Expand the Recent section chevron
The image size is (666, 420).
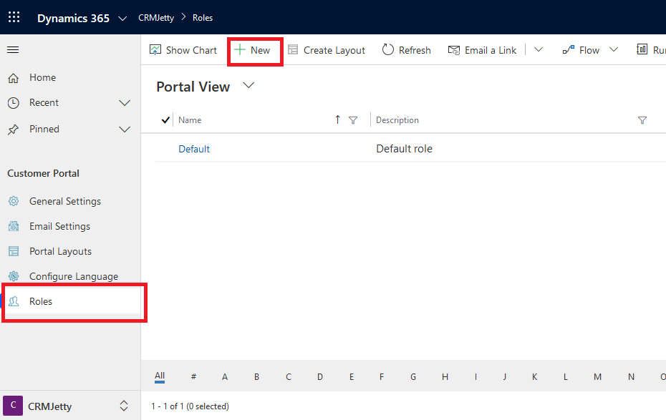click(x=125, y=103)
